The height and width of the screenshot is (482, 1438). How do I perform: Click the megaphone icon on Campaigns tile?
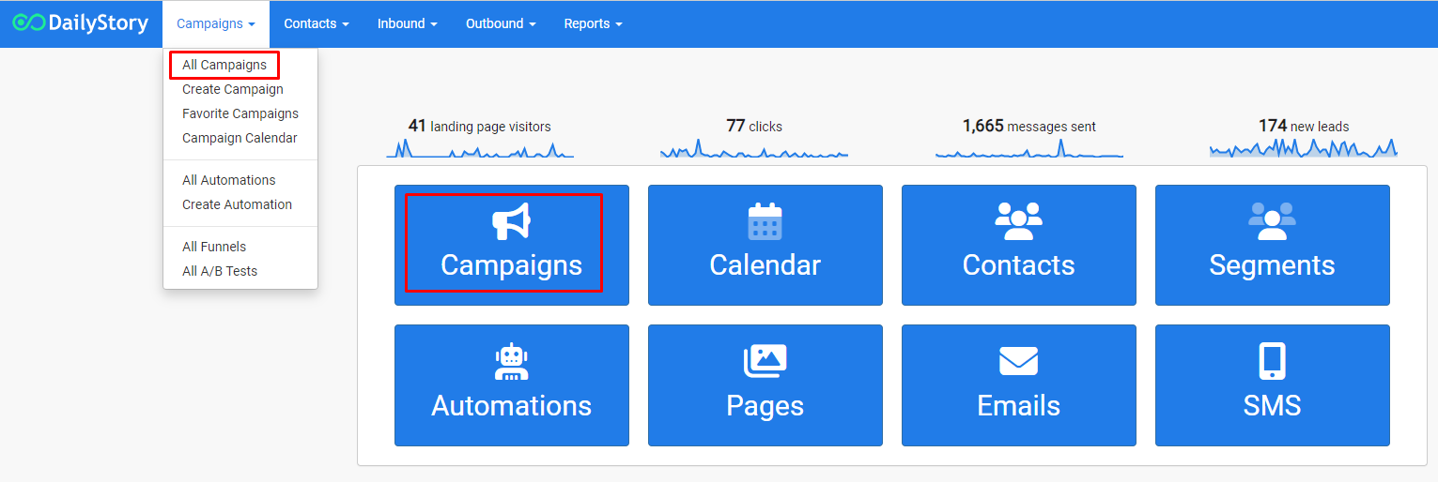[x=511, y=221]
